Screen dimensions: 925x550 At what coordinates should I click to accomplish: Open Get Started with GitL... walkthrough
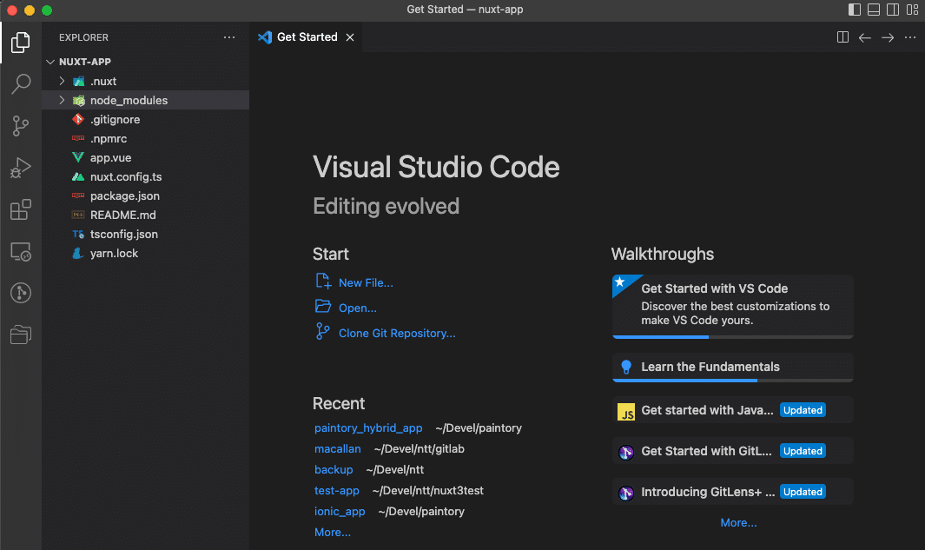tap(733, 451)
